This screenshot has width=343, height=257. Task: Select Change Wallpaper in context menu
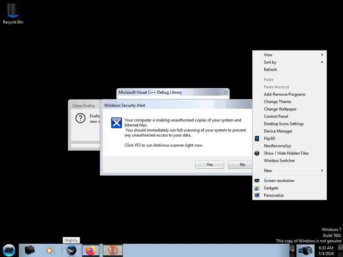click(x=290, y=109)
